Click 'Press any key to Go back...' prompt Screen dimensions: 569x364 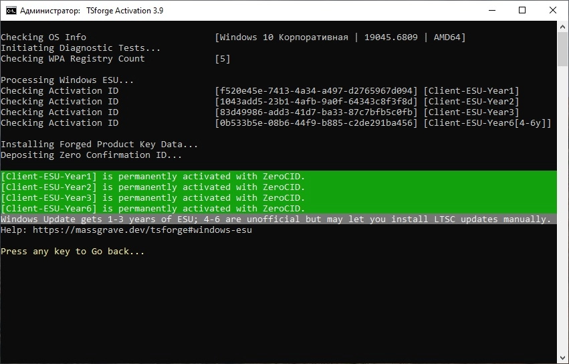click(x=73, y=252)
